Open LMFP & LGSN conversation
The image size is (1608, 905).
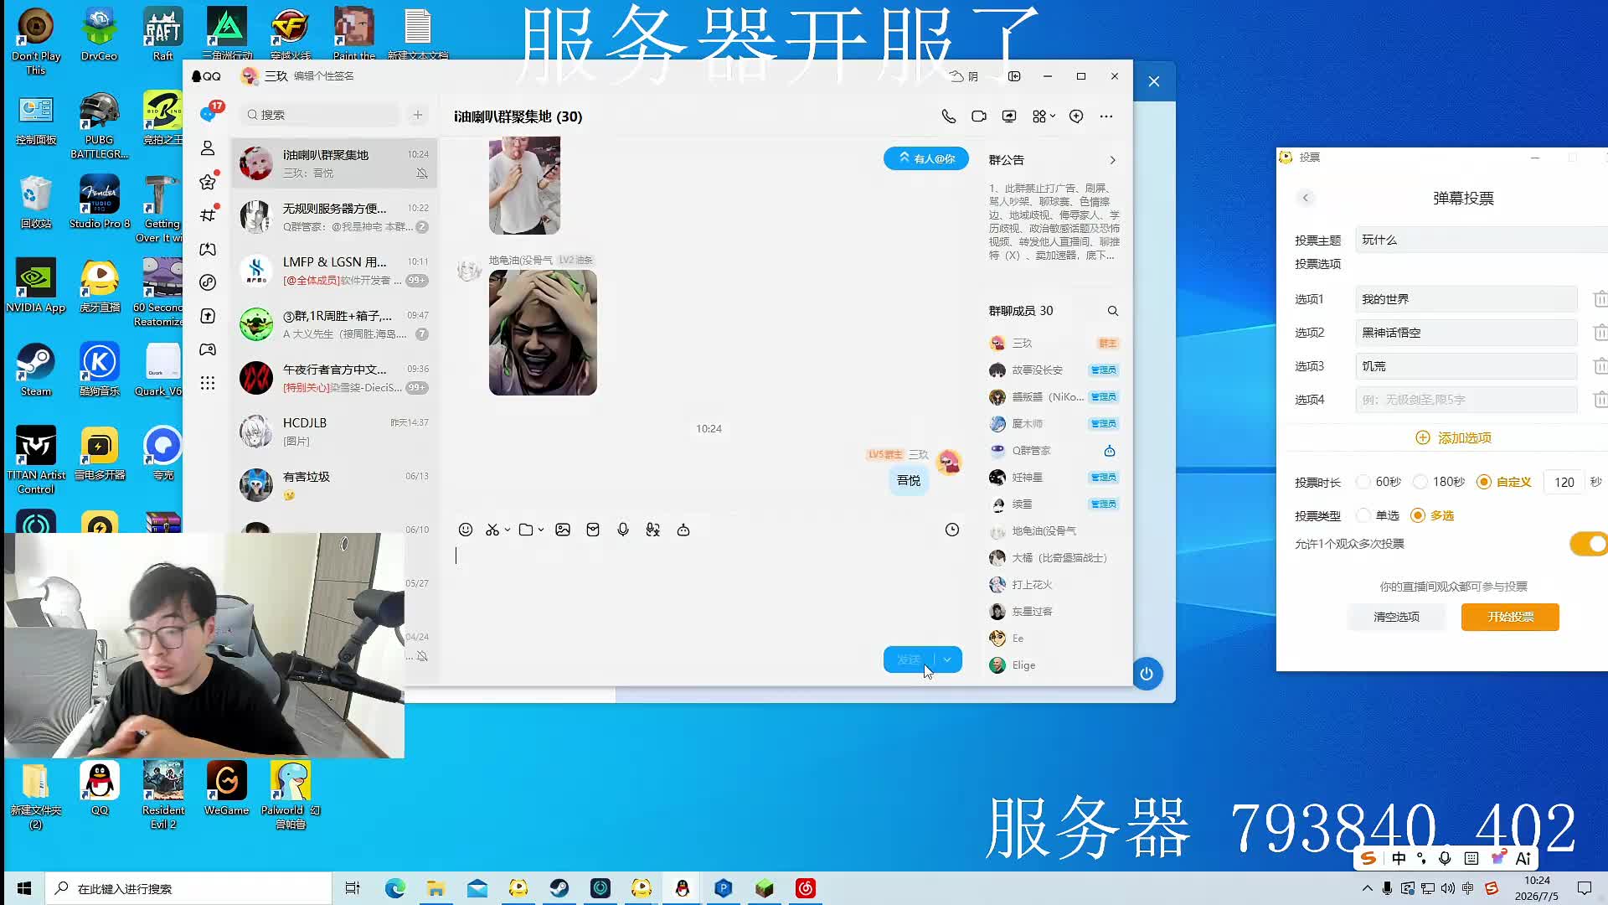(334, 271)
